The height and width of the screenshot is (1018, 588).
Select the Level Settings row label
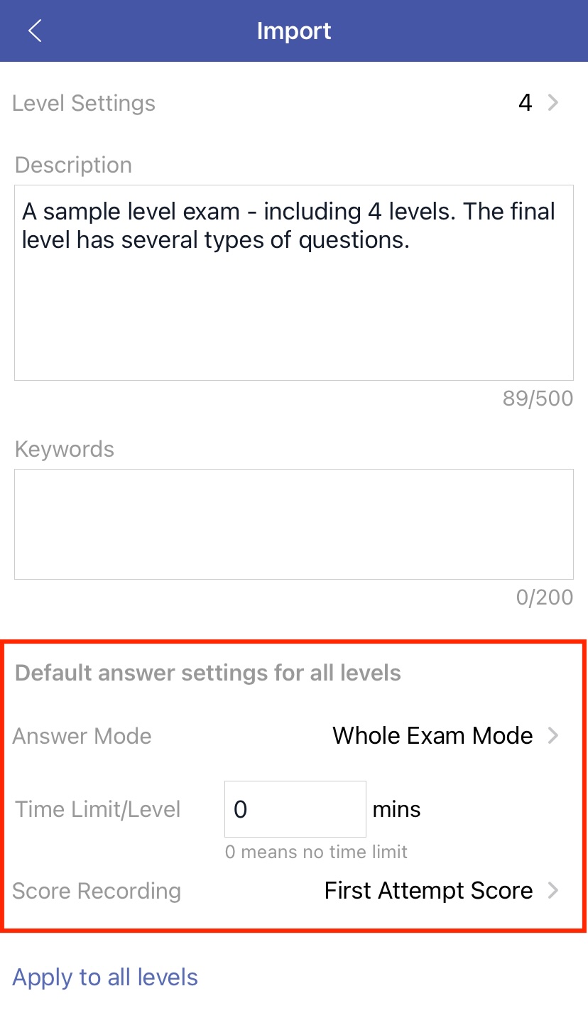(x=84, y=103)
